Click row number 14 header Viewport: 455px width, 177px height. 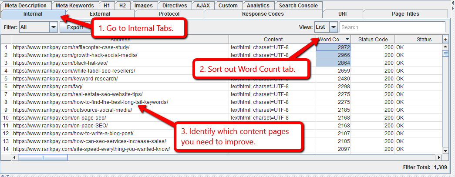6,149
